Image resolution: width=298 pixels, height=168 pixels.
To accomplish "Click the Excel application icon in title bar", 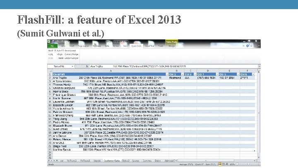I will [49, 41].
